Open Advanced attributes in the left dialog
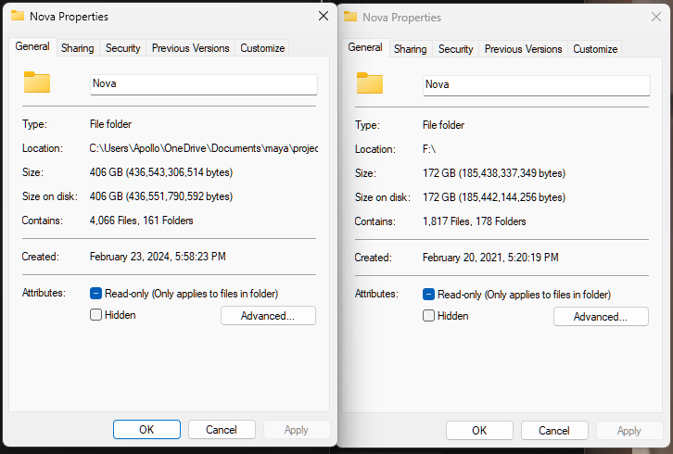673x454 pixels. point(268,316)
